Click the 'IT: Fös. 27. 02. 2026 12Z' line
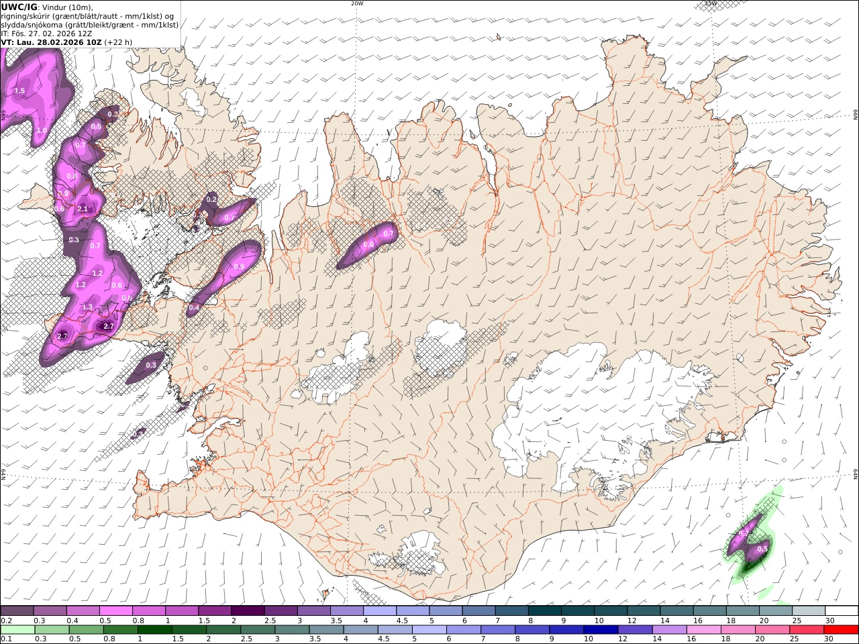The height and width of the screenshot is (644, 859). pyautogui.click(x=46, y=33)
